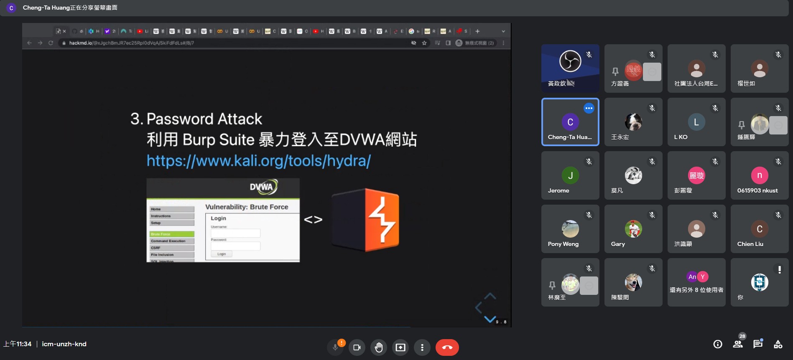Click pin icon on 林慶至 tile
Image resolution: width=793 pixels, height=360 pixels.
[552, 286]
